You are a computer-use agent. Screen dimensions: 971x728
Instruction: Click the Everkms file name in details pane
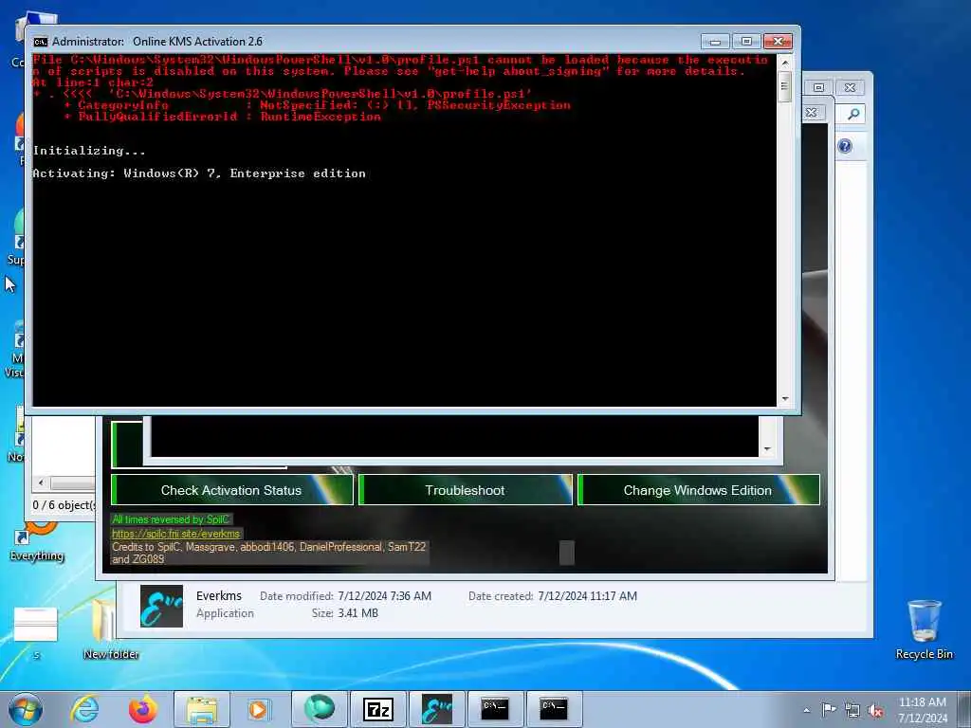point(219,595)
